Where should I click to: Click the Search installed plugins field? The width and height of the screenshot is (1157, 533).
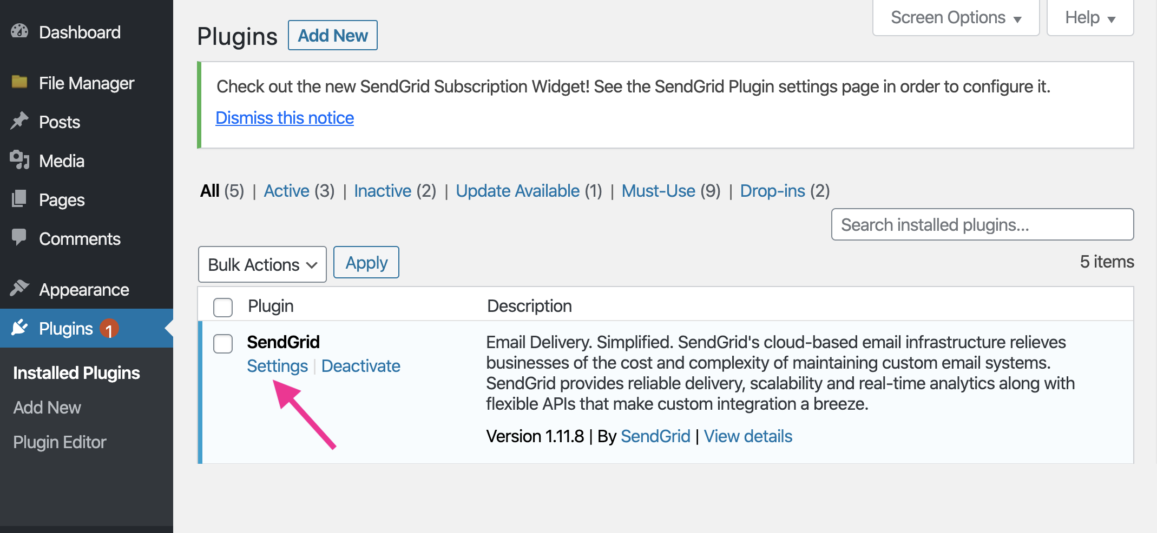[982, 224]
